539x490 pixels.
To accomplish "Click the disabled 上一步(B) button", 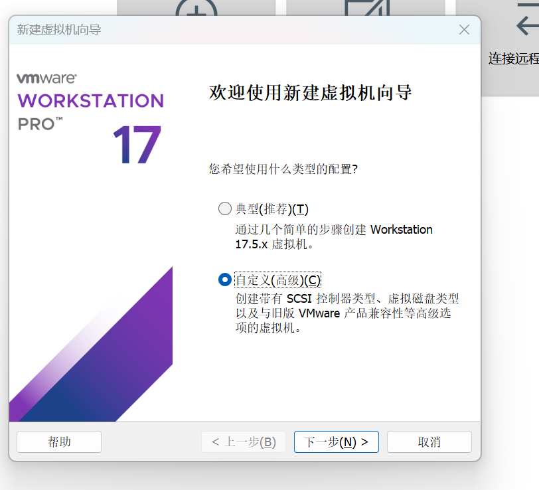I will click(x=244, y=442).
